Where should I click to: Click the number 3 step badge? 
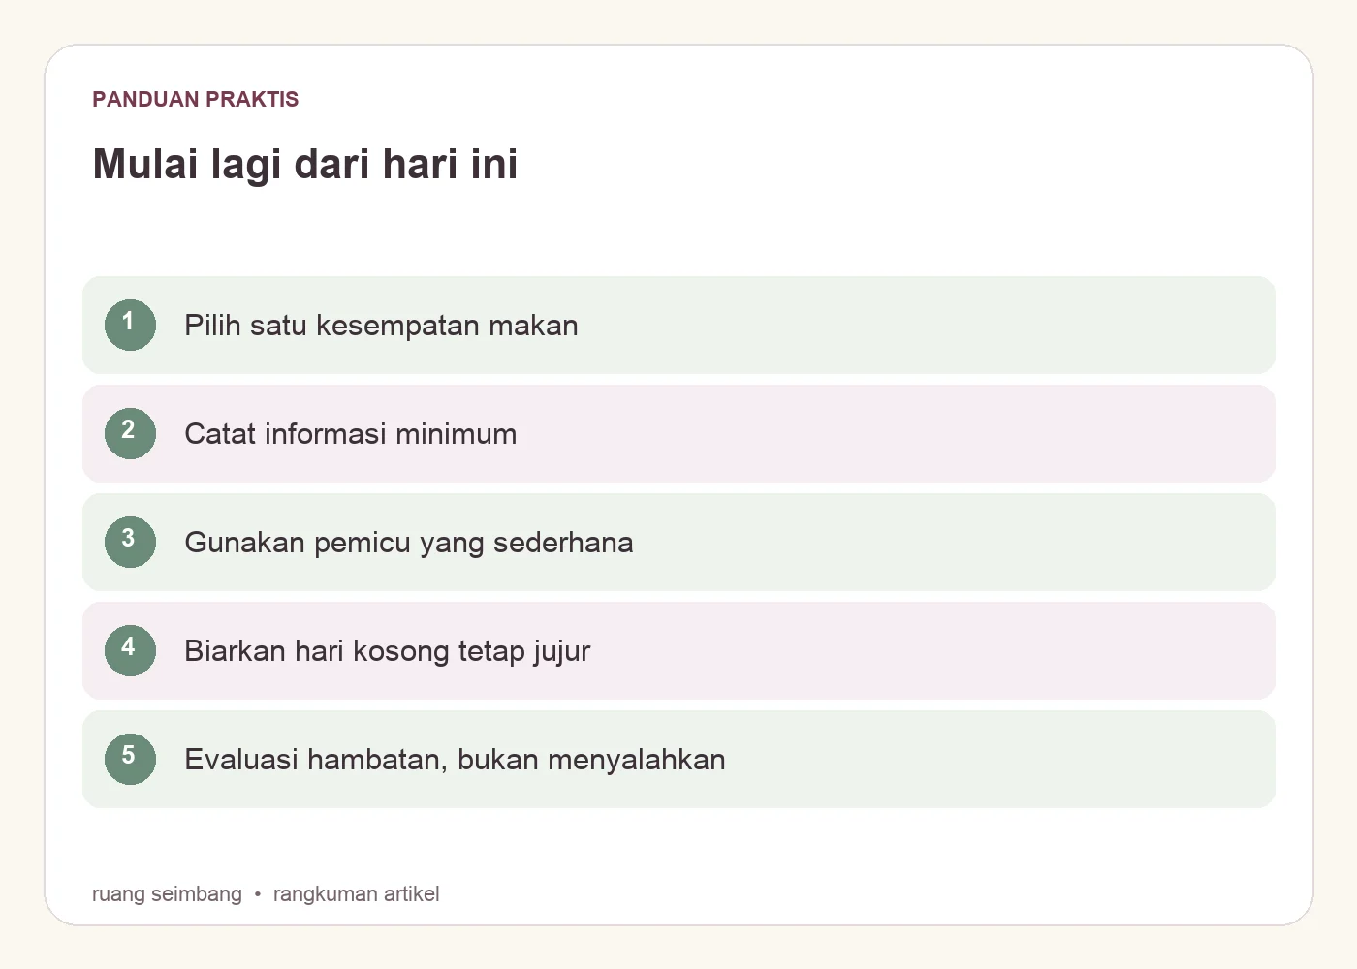pyautogui.click(x=130, y=542)
